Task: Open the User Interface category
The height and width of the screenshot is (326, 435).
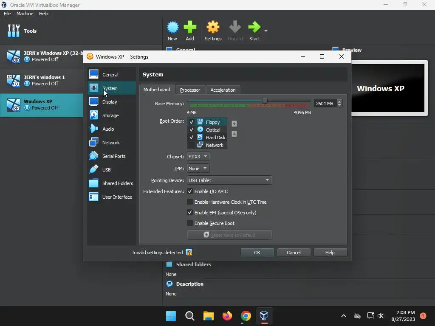Action: click(112, 197)
